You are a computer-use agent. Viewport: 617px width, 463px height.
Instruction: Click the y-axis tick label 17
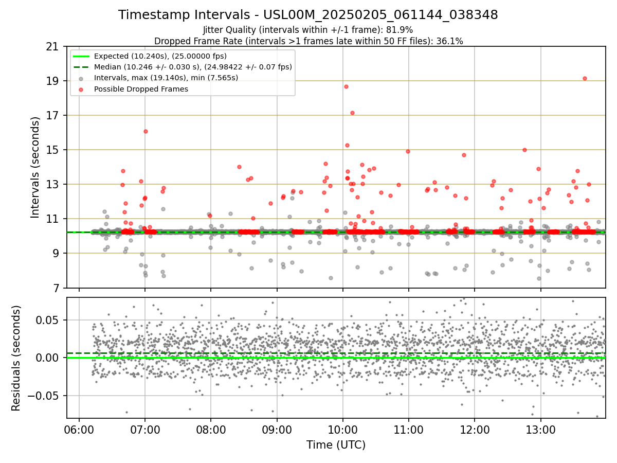[52, 116]
